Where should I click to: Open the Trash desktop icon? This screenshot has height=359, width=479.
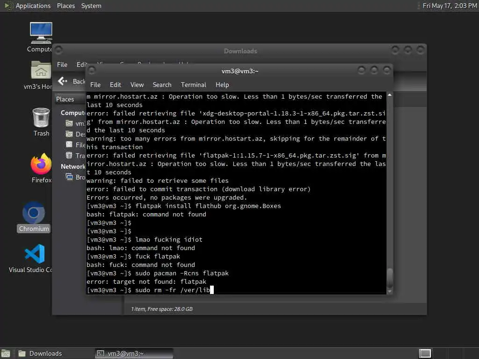(41, 117)
